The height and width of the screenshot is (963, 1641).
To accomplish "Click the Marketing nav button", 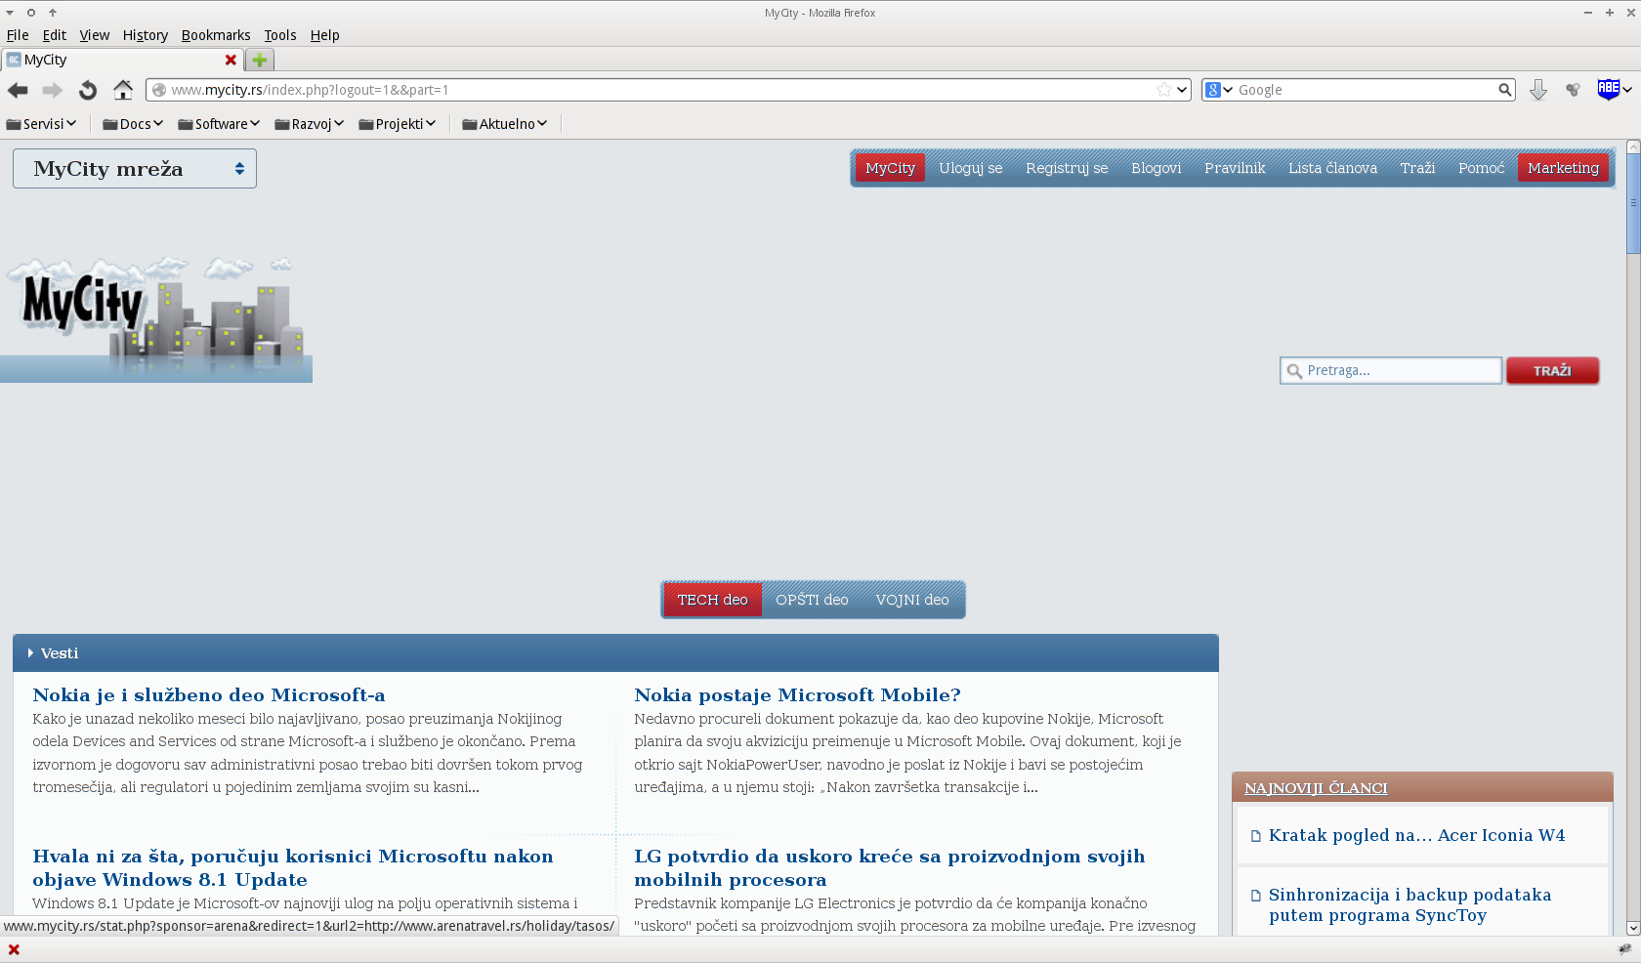I will tap(1563, 168).
